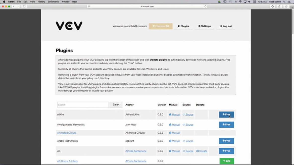The image size is (294, 165).
Task: Open account Settings
Action: click(204, 26)
